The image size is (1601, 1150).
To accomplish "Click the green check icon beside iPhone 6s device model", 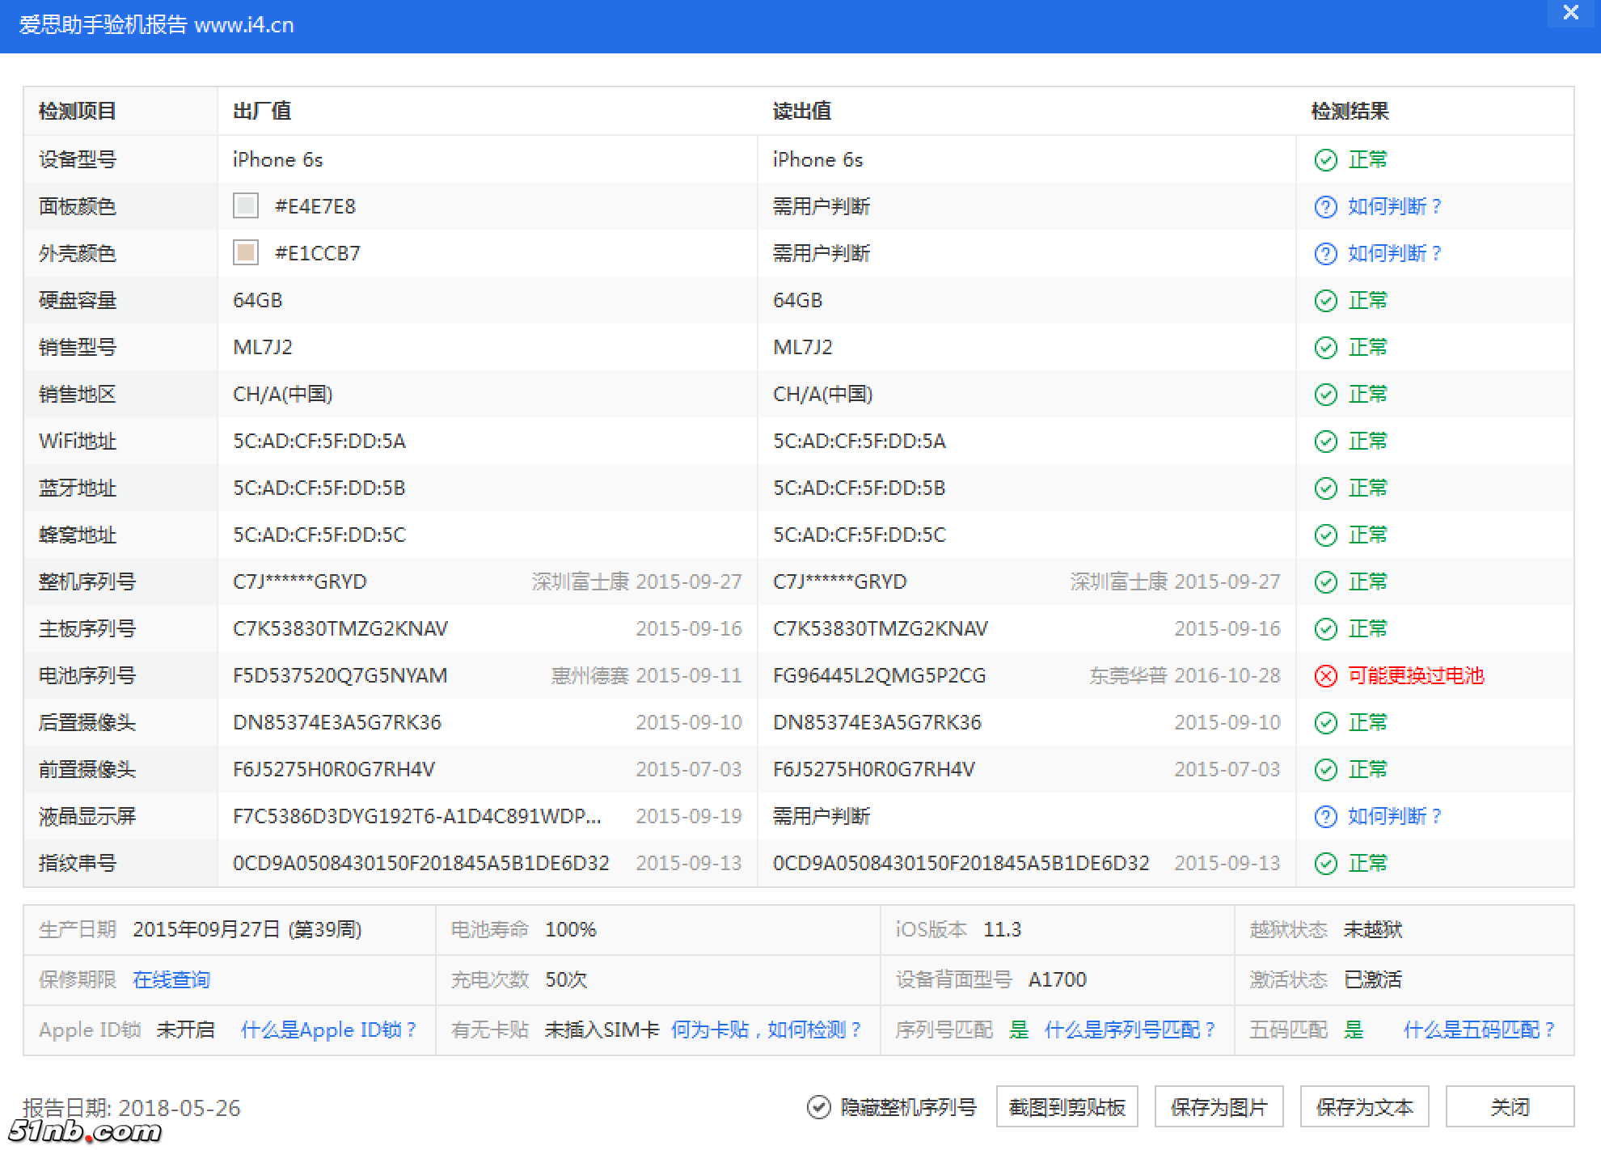I will 1324,159.
